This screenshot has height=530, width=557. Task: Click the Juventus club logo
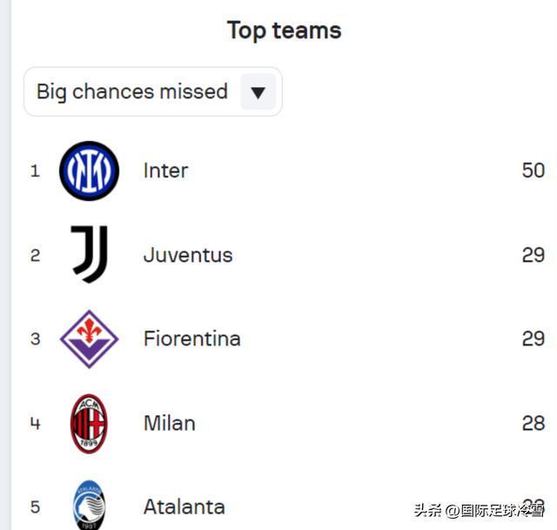89,254
